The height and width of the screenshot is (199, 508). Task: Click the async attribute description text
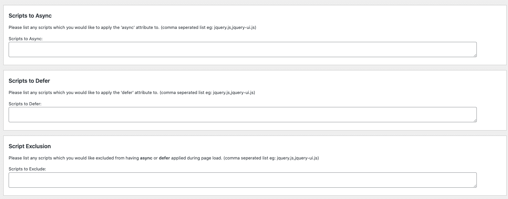point(133,27)
